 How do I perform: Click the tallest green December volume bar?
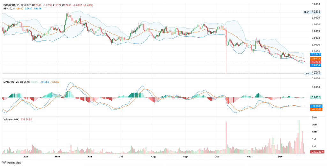pos(299,137)
